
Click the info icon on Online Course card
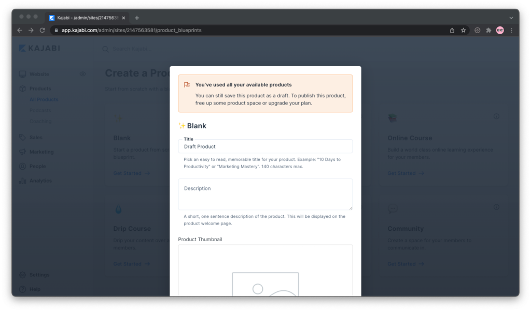496,116
